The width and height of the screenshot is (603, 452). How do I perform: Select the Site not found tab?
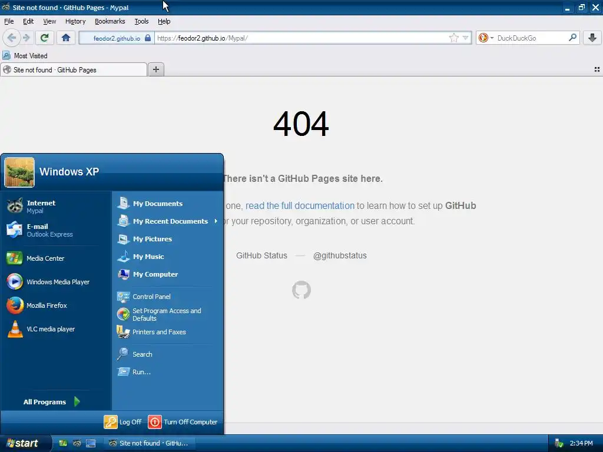pyautogui.click(x=74, y=69)
